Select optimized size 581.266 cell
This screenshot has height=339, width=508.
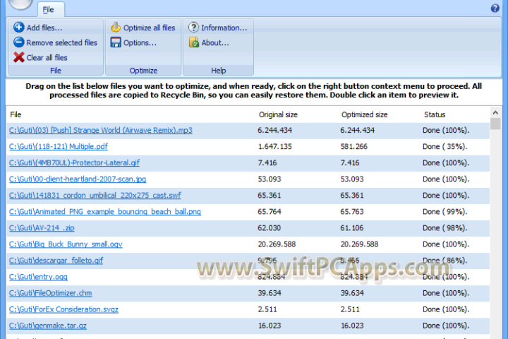coord(353,147)
